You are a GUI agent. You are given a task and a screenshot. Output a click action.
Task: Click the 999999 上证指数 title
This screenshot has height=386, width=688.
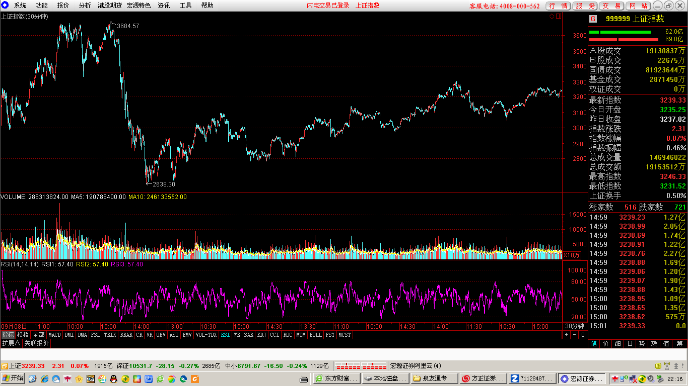point(635,19)
